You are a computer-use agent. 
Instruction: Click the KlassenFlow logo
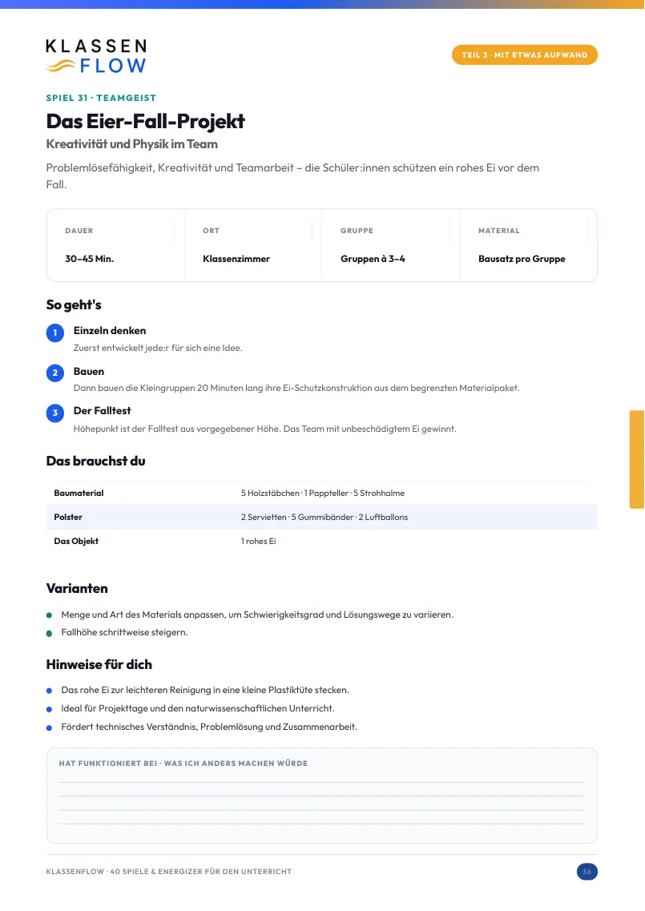point(96,56)
